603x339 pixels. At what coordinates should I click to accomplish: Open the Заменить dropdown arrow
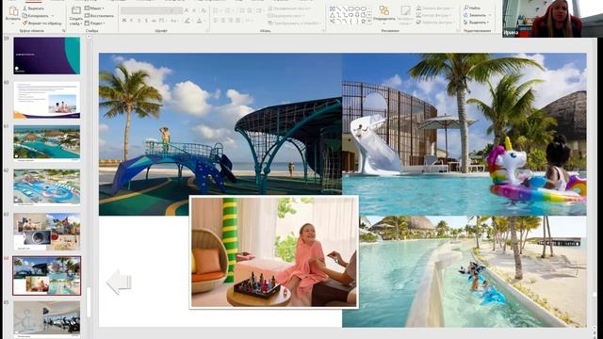490,15
